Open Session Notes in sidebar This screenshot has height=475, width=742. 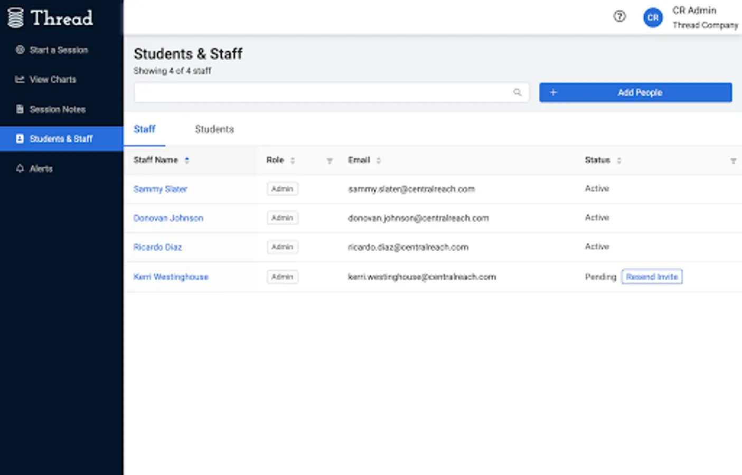click(x=57, y=109)
